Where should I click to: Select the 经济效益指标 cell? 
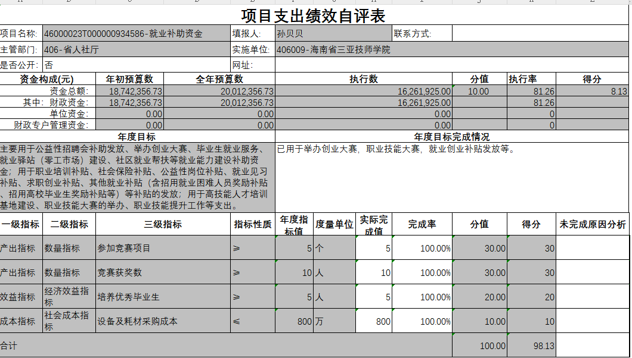(x=69, y=297)
